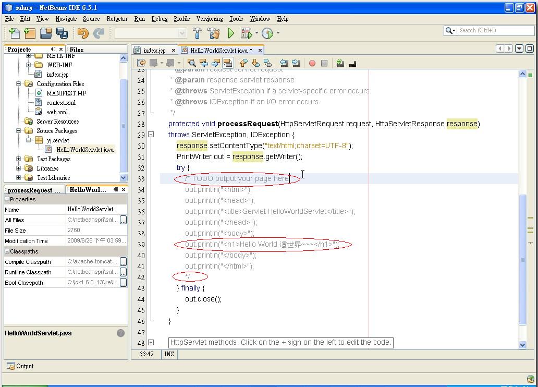Open Debug Main Project dropdown arrow
The height and width of the screenshot is (387, 538).
[x=256, y=33]
